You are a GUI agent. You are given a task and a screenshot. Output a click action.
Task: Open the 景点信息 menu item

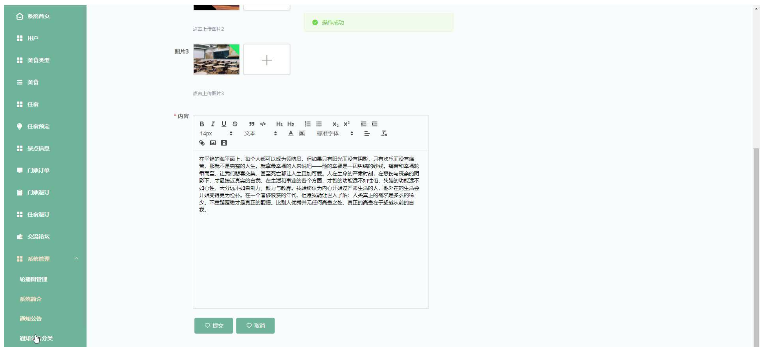click(x=45, y=148)
